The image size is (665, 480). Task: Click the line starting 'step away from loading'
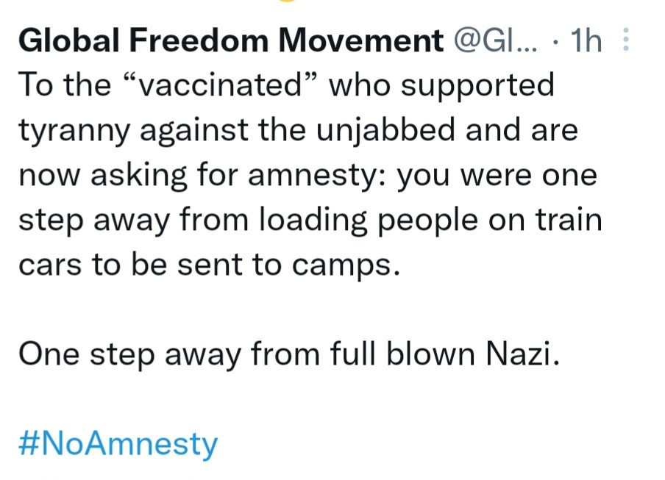click(x=309, y=221)
